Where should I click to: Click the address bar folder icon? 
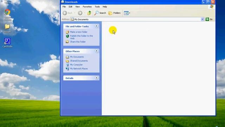(72, 19)
